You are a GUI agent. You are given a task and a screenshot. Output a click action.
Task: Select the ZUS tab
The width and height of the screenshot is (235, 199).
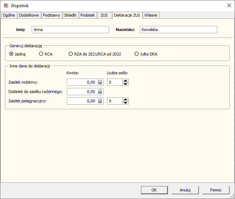(x=104, y=15)
